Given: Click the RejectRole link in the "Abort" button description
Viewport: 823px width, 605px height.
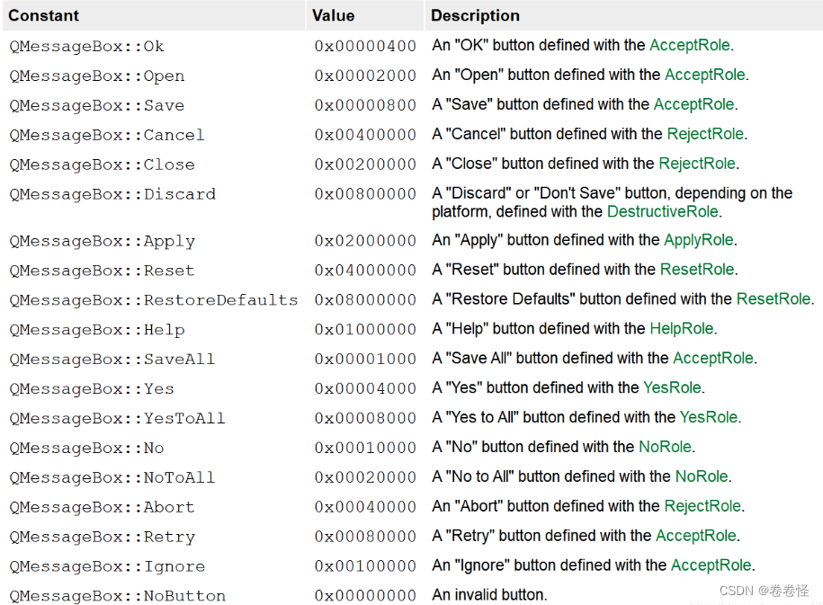Looking at the screenshot, I should point(702,506).
